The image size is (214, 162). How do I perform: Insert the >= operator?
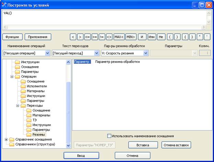click(94, 37)
